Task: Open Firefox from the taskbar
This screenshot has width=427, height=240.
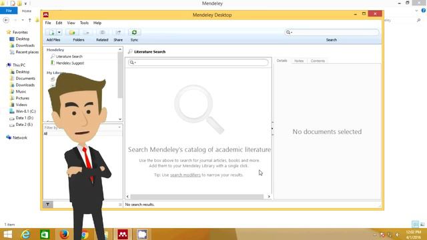Action: [64, 234]
